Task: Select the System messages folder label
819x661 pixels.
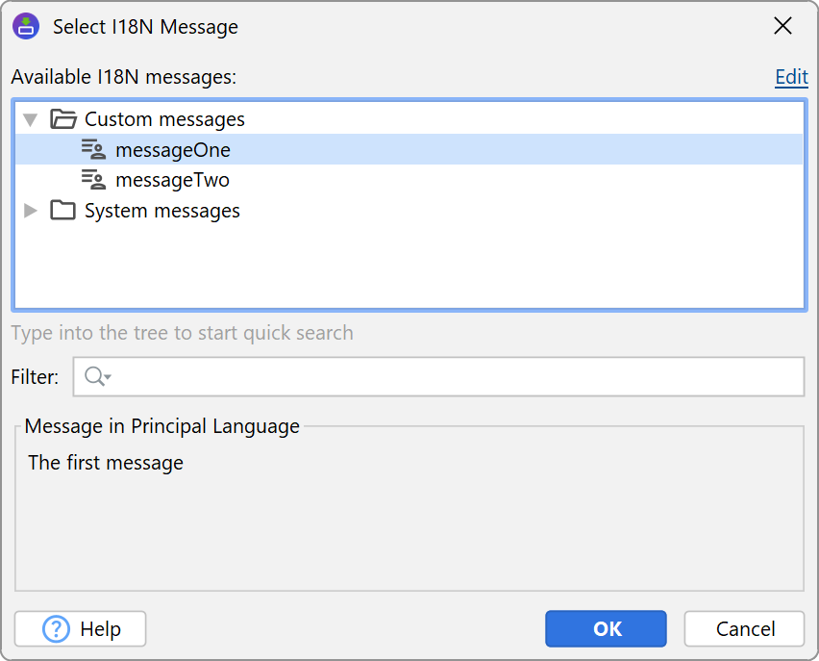Action: 162,211
